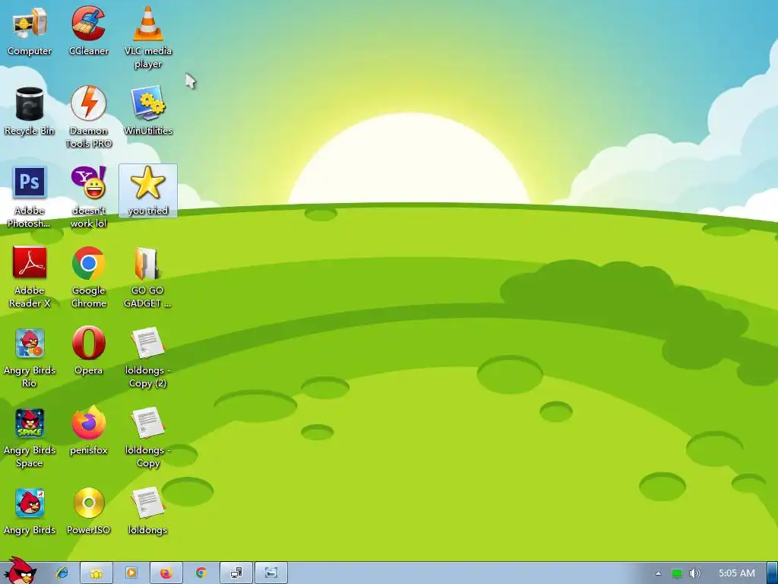Click the Show desktop strip
The image size is (778, 584).
(x=772, y=573)
